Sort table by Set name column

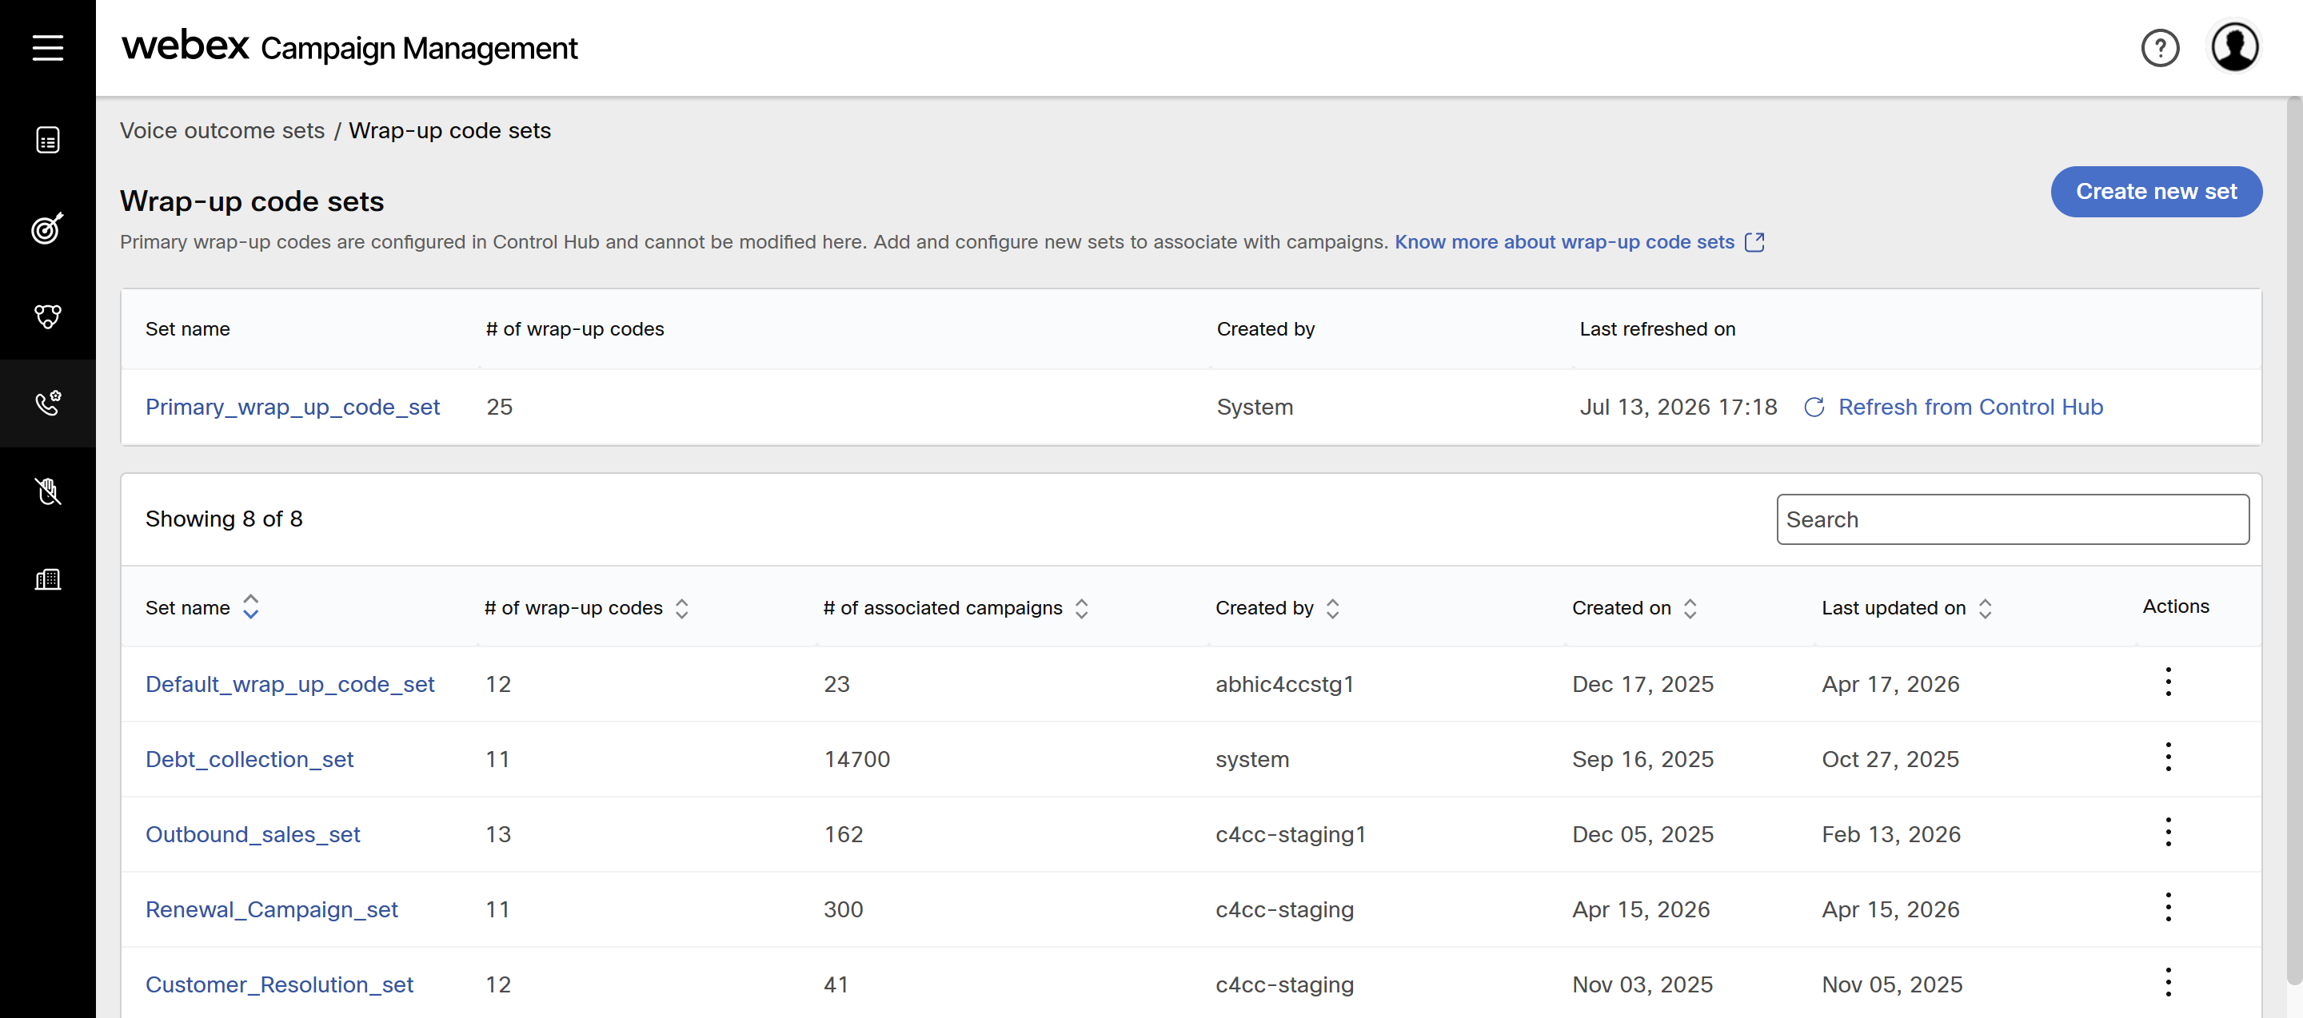tap(251, 607)
